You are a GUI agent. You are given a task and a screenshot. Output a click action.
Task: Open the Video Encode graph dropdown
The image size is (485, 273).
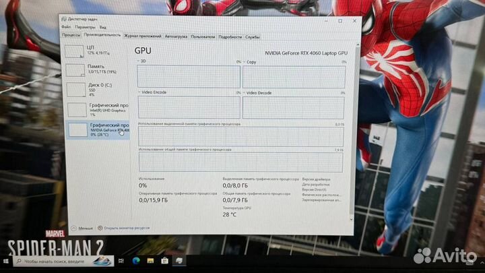[x=139, y=92]
